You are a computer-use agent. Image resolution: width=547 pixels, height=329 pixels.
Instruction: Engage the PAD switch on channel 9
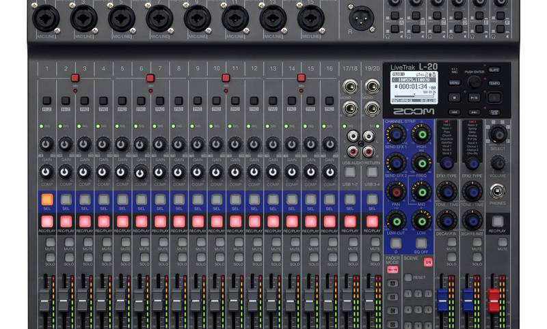pos(198,101)
